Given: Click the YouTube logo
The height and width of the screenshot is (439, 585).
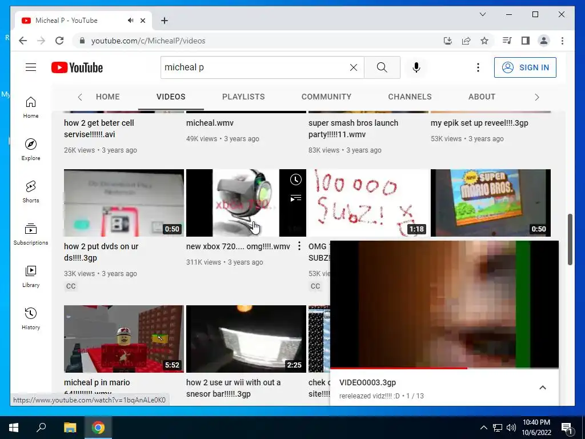Looking at the screenshot, I should pyautogui.click(x=77, y=67).
